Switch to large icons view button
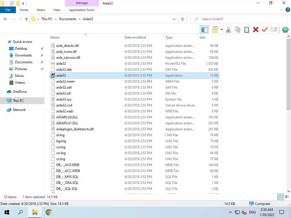 tap(287, 197)
